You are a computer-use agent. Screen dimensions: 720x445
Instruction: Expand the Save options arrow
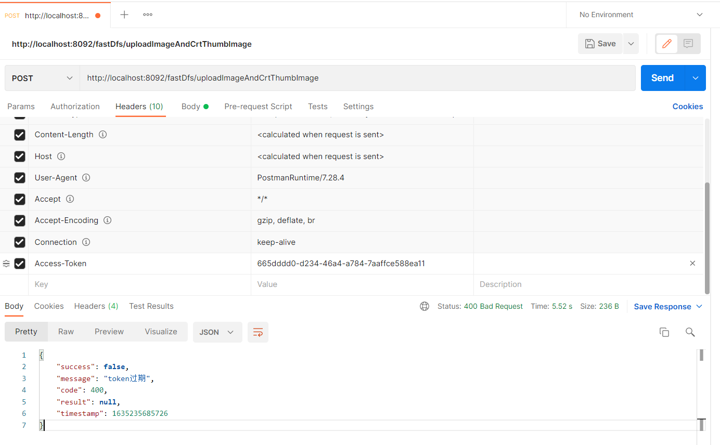tap(631, 44)
